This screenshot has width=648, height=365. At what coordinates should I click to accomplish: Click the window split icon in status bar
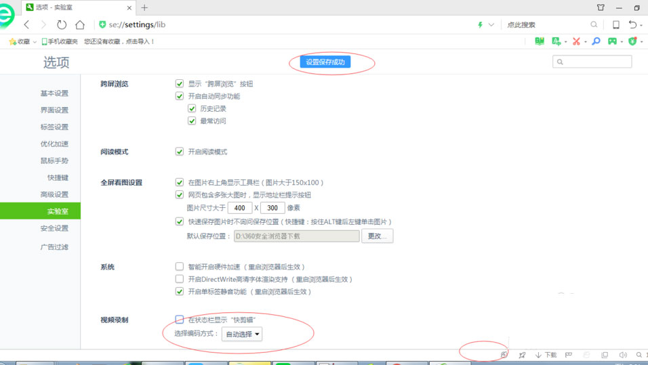605,355
